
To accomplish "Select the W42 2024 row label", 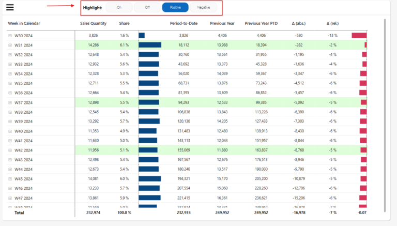I will click(x=24, y=150).
